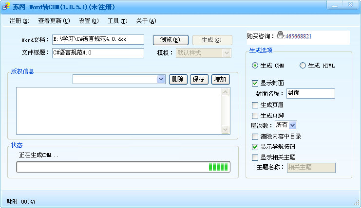361x208 pixels.
Task: Click inside the copyright text area
Action: pyautogui.click(x=119, y=111)
